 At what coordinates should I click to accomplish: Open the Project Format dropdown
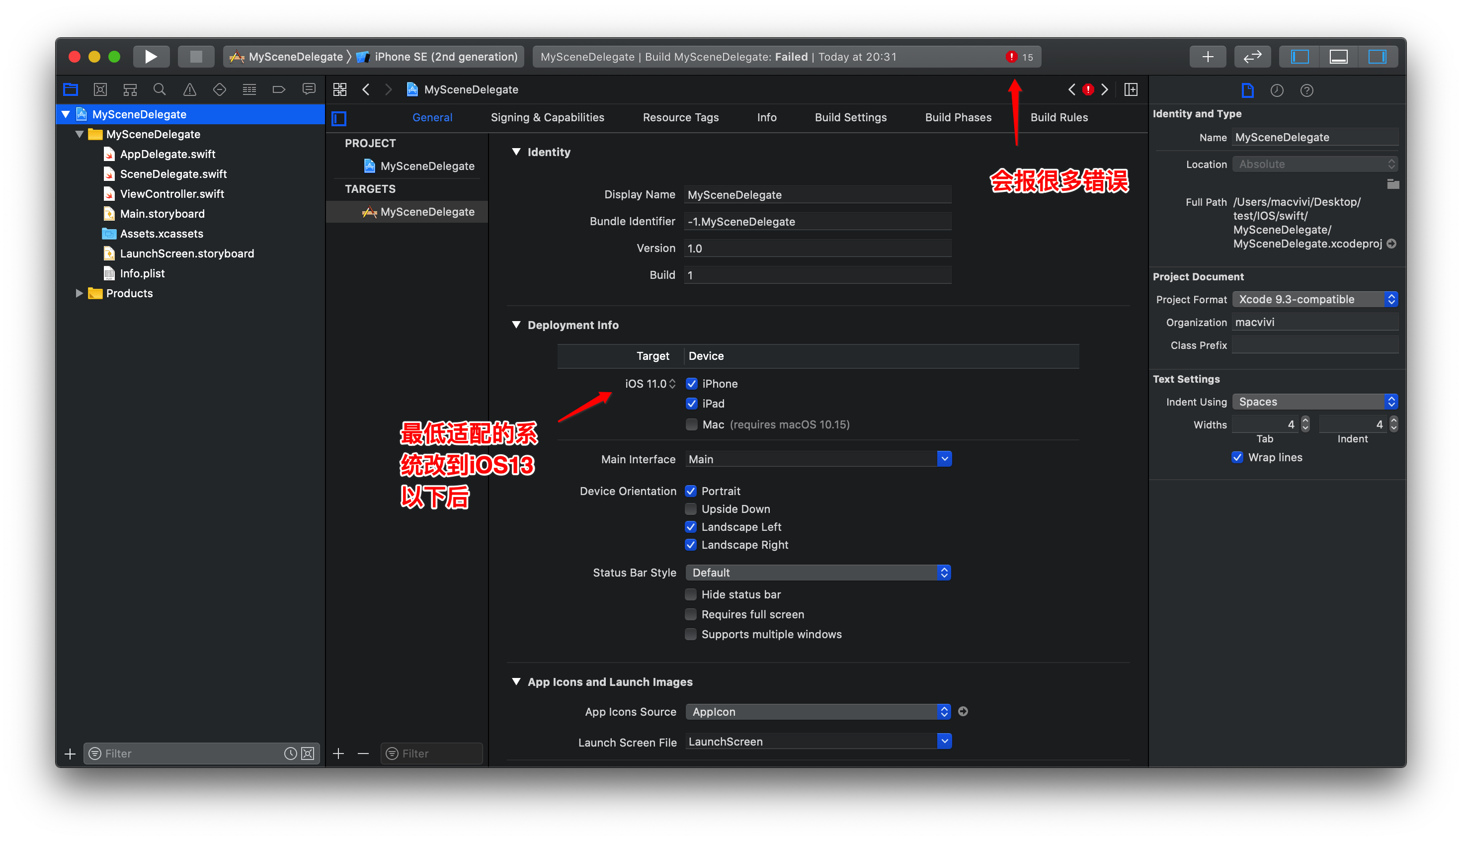[1315, 299]
